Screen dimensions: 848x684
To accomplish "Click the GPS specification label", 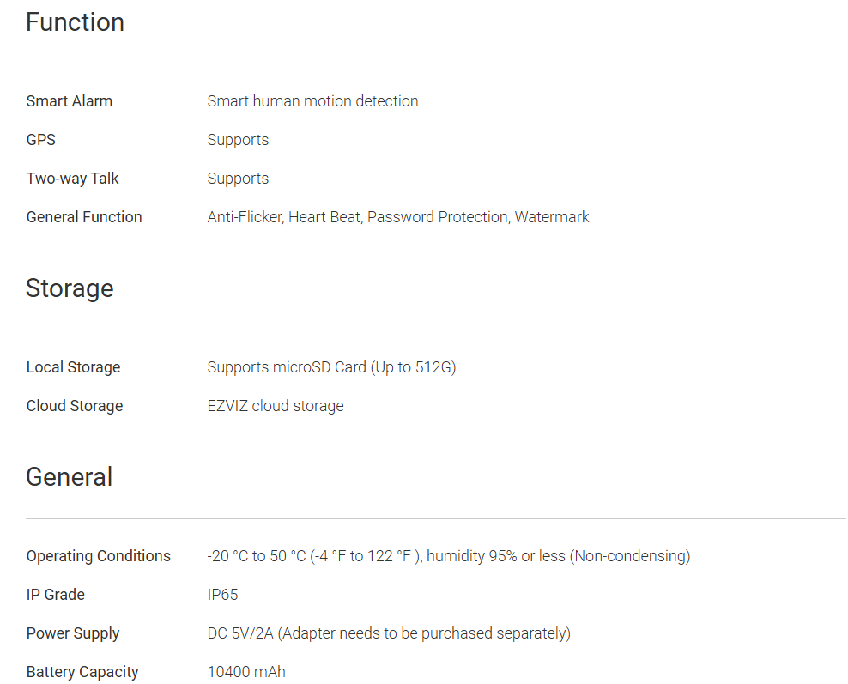I will 41,140.
